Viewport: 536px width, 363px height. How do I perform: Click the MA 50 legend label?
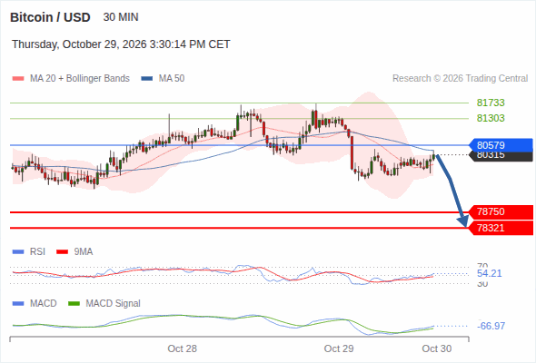point(172,79)
